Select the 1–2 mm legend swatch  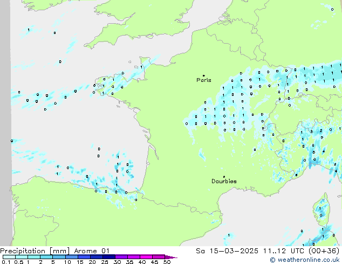pyautogui.click(x=34, y=257)
